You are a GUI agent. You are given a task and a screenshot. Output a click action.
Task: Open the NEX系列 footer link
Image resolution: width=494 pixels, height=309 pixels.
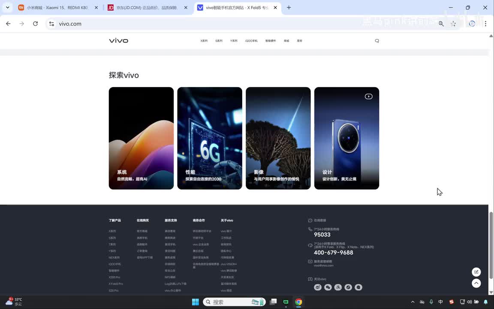[114, 257]
